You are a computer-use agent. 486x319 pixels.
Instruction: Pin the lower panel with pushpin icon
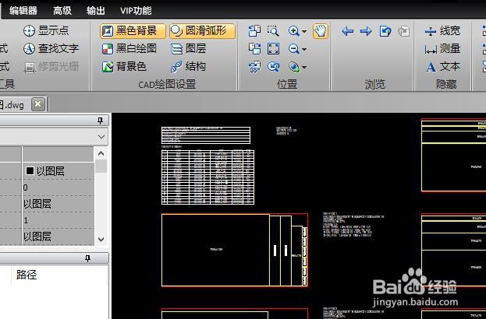pyautogui.click(x=87, y=258)
